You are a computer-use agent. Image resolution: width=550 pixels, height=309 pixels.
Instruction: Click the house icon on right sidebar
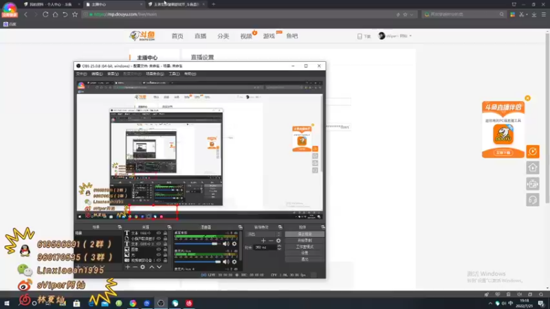pos(532,168)
